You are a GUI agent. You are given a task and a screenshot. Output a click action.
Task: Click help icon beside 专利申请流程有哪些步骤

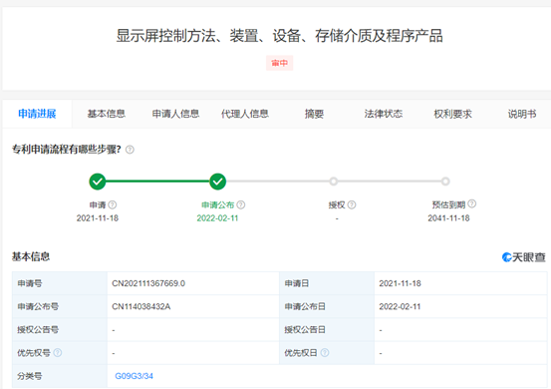130,150
